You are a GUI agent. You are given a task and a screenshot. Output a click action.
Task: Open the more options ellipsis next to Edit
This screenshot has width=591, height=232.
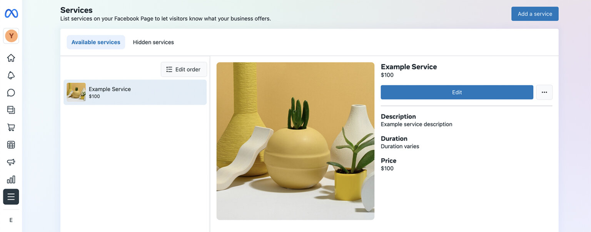click(544, 92)
